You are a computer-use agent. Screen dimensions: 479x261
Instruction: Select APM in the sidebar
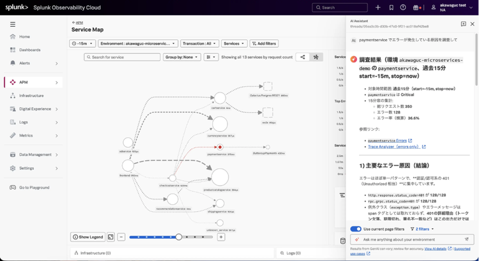(x=23, y=82)
